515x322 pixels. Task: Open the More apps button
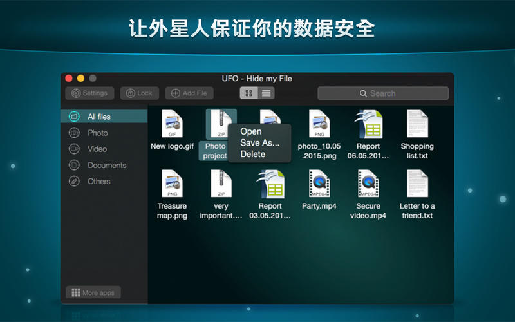pyautogui.click(x=93, y=292)
